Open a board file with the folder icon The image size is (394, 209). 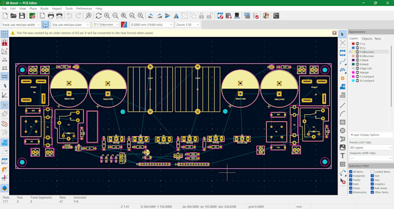[13, 16]
